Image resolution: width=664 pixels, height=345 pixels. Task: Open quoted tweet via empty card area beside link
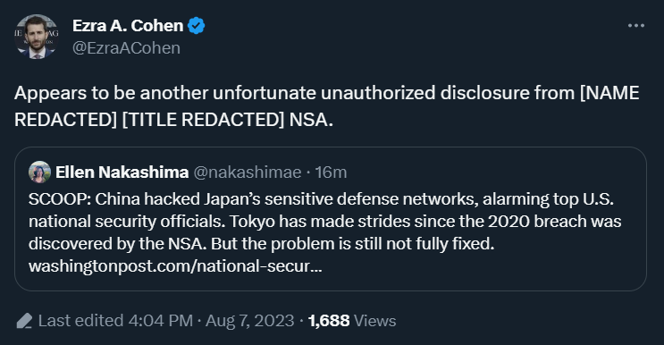point(483,266)
